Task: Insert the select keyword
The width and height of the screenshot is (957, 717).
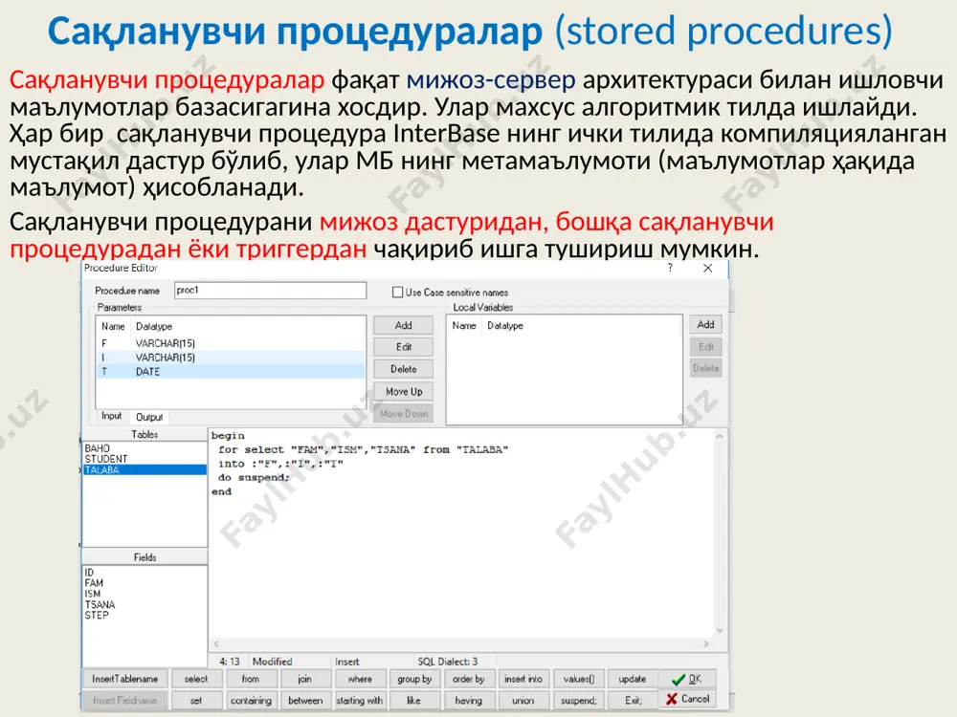Action: point(196,679)
